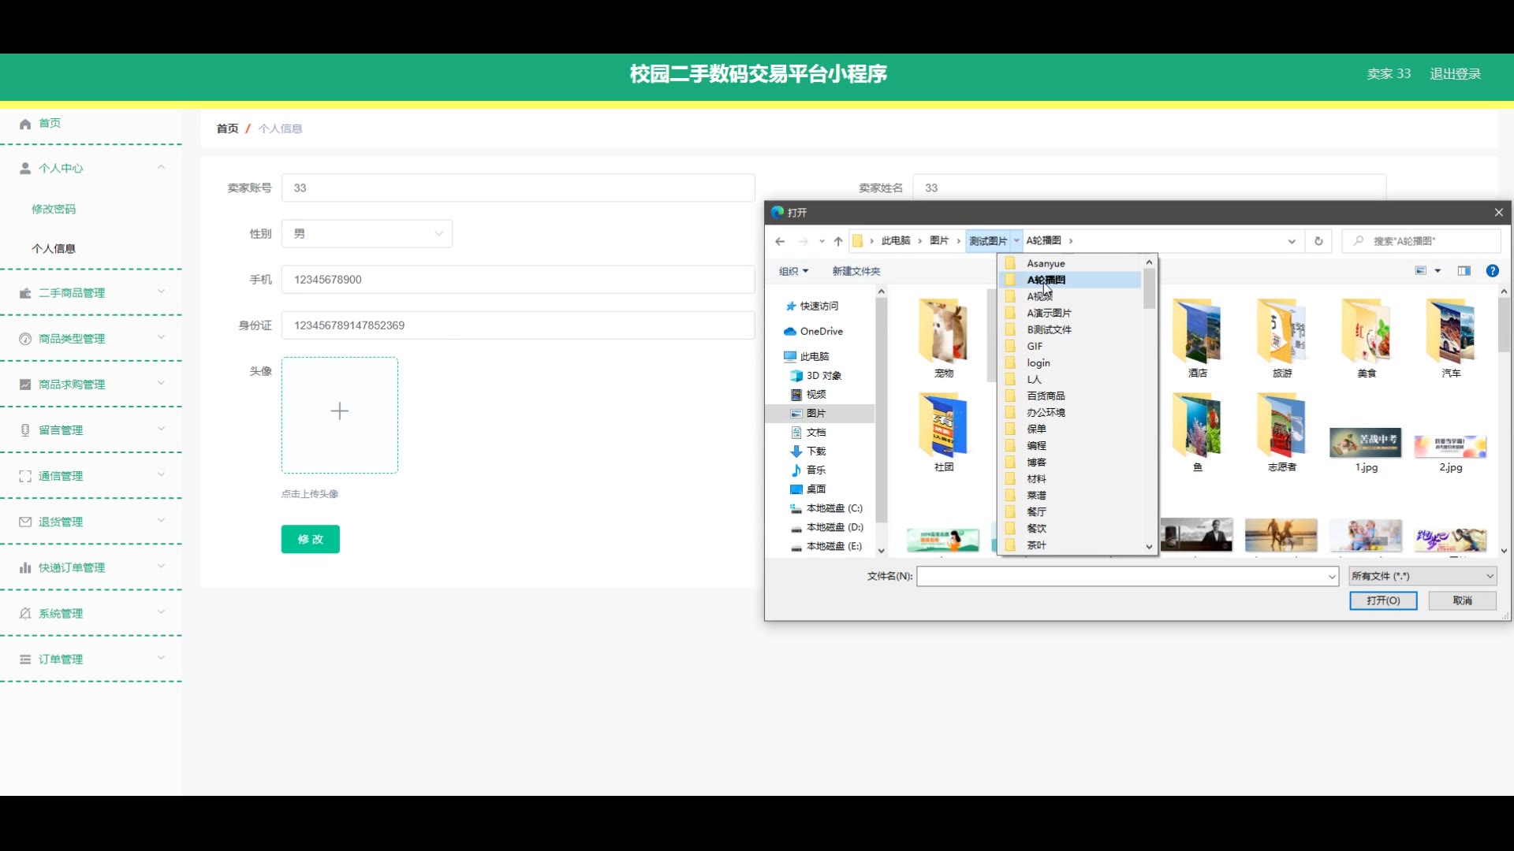Image resolution: width=1514 pixels, height=851 pixels.
Task: Expand the 二手商品管理 chevron
Action: coord(161,292)
